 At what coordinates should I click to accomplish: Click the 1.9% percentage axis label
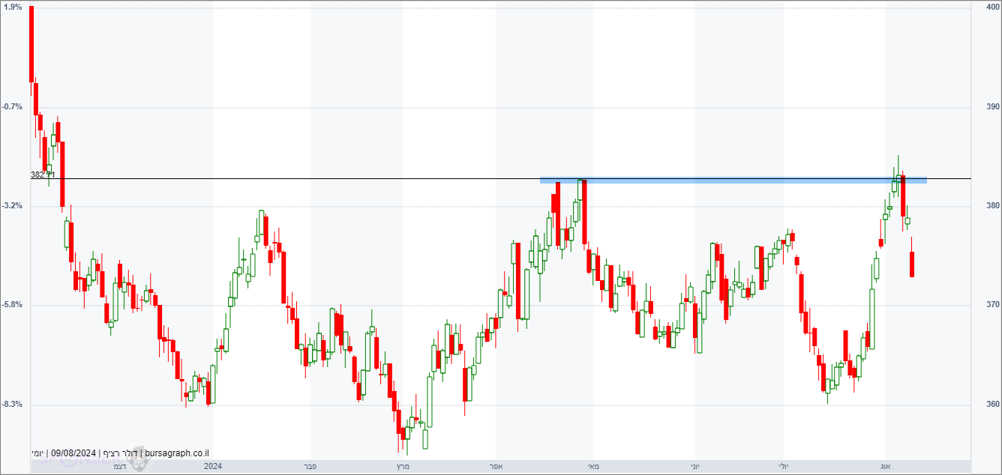12,7
